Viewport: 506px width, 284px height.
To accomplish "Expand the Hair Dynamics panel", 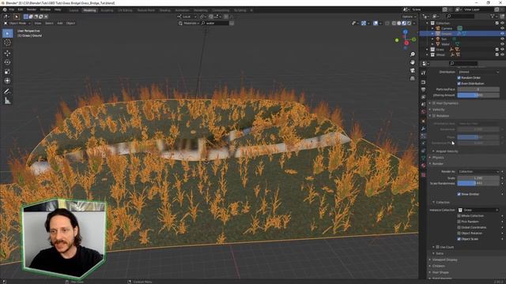I will [447, 103].
